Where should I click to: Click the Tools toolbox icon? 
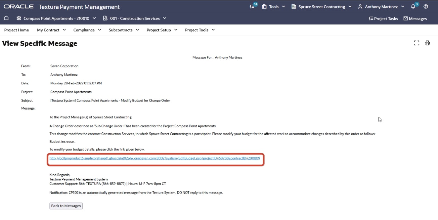pyautogui.click(x=264, y=7)
